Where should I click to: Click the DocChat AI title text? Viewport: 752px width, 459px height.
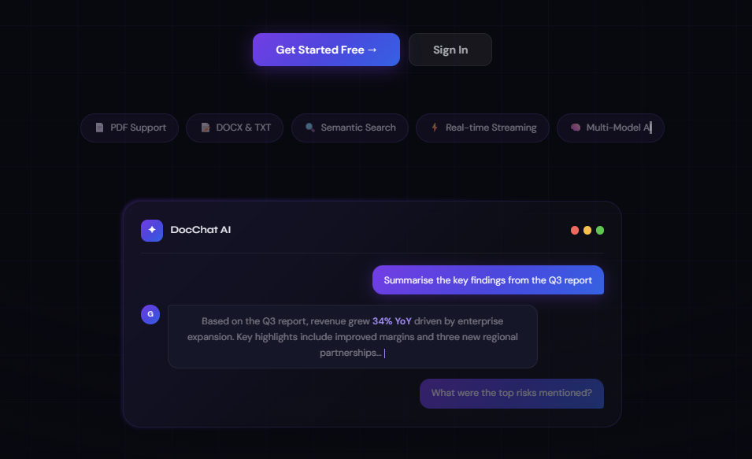click(x=201, y=230)
